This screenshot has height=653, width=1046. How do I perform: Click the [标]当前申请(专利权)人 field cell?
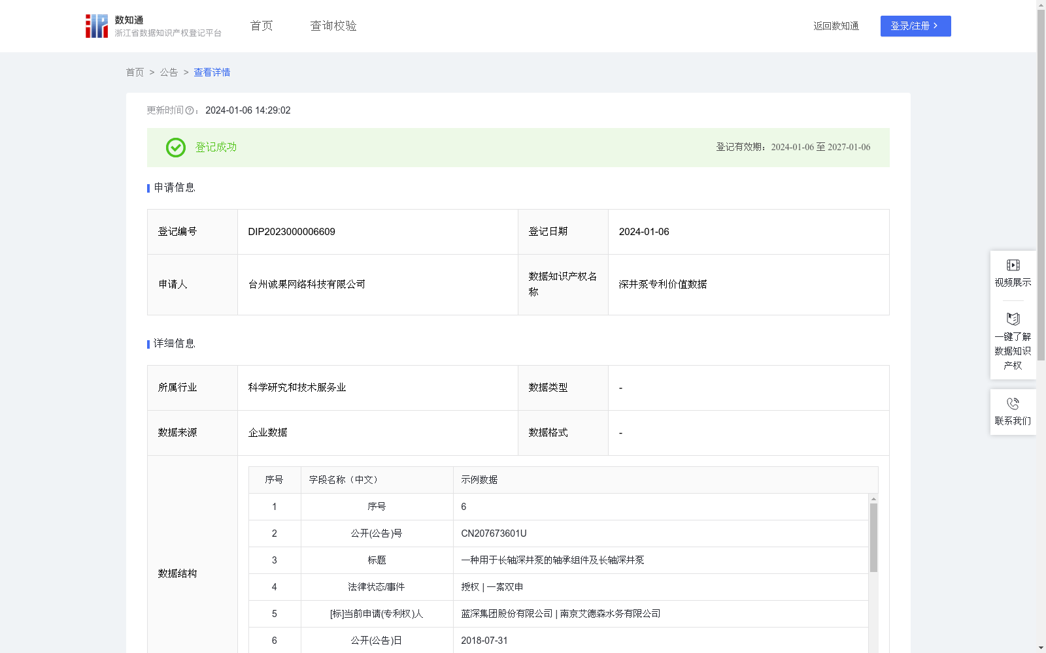point(377,614)
